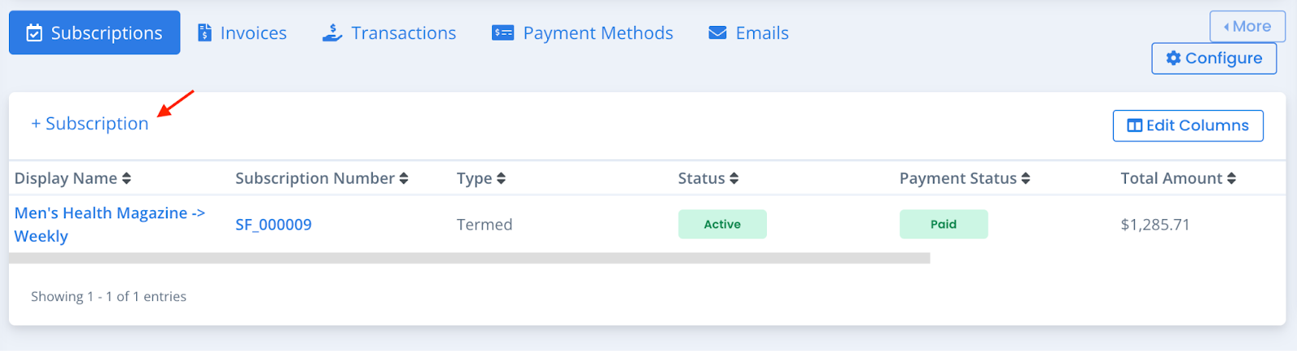Viewport: 1297px width, 351px height.
Task: Click the $1,285.71 total amount
Action: (x=1155, y=225)
